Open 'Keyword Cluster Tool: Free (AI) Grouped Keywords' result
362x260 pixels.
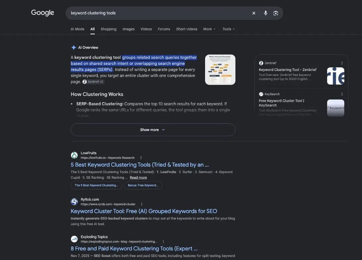coord(144,211)
